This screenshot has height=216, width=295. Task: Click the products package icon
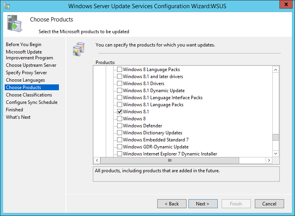(79, 49)
